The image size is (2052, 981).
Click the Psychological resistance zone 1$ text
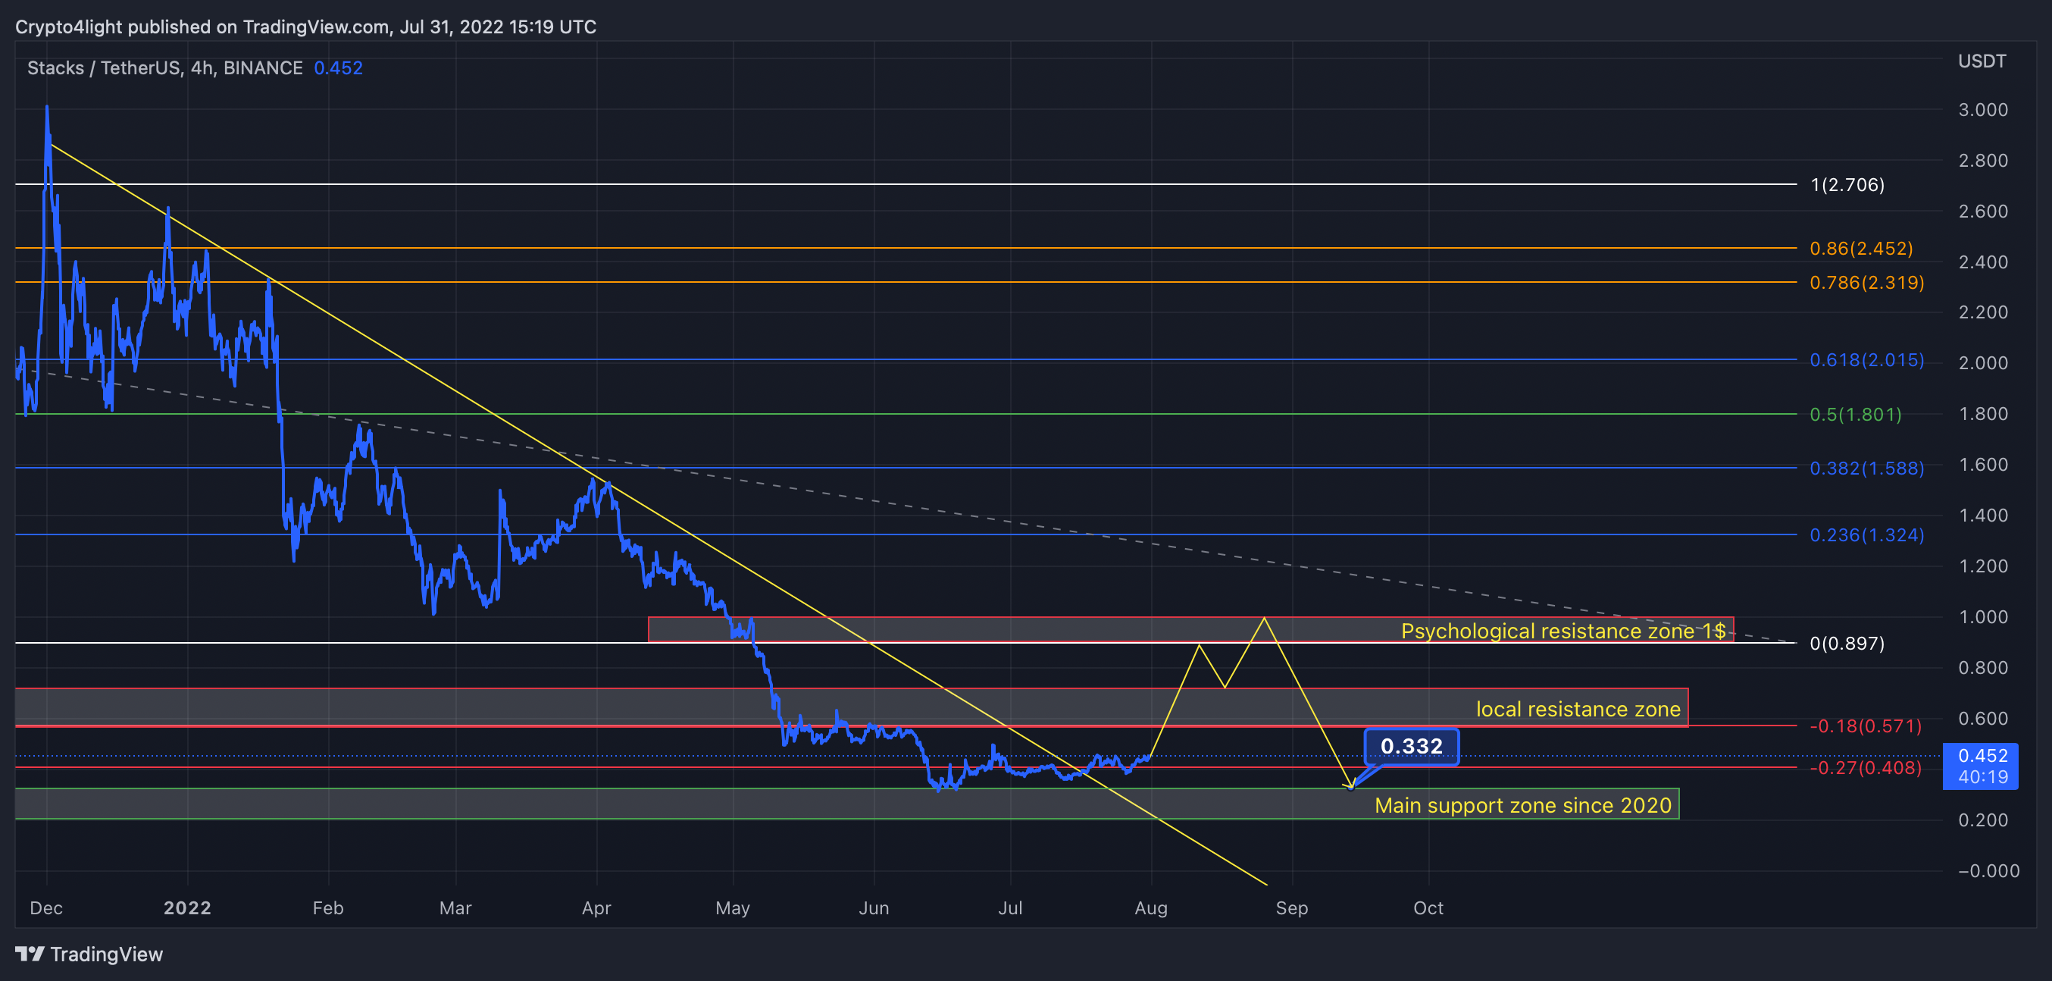point(1563,632)
